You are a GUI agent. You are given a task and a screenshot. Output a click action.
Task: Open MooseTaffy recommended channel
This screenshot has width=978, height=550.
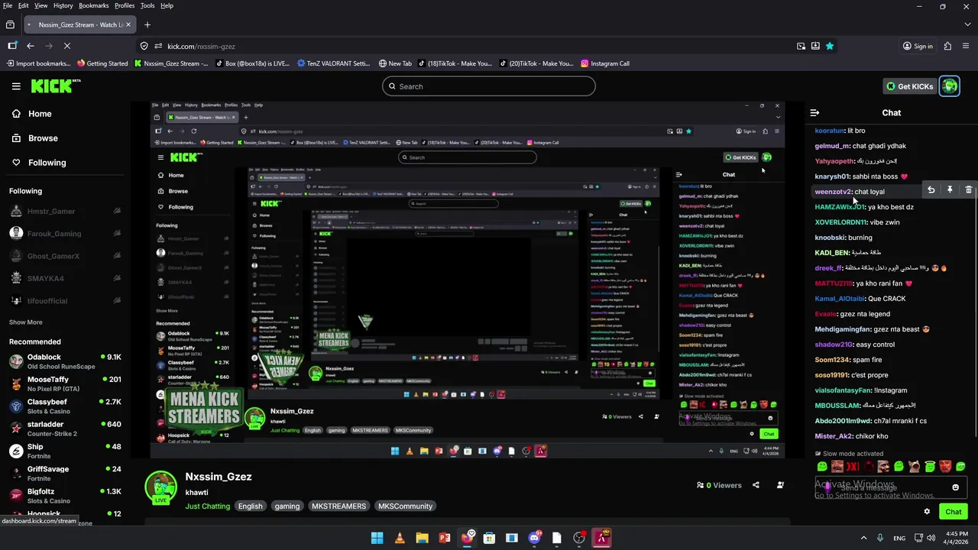pyautogui.click(x=65, y=383)
